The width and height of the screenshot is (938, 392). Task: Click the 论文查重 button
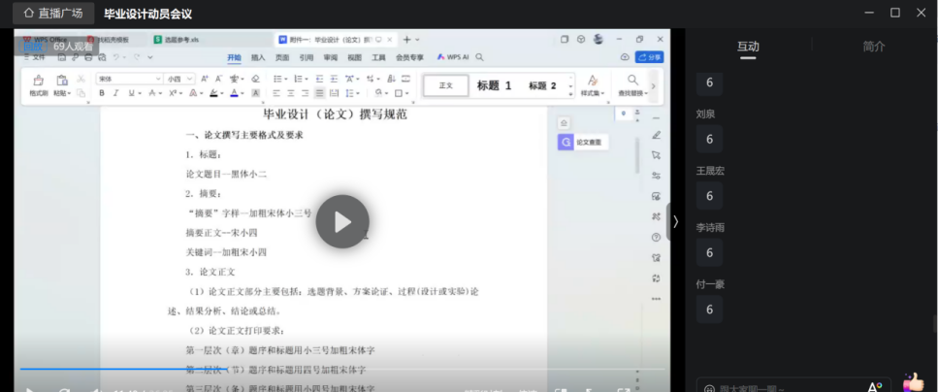click(583, 142)
